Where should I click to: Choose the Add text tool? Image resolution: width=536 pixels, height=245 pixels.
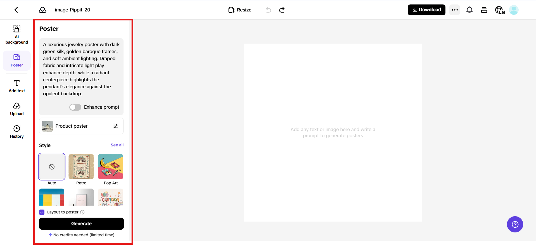pos(17,86)
